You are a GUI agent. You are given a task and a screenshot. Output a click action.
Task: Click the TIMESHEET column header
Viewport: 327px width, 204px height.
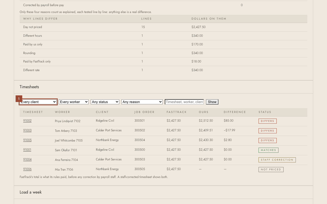(x=33, y=112)
